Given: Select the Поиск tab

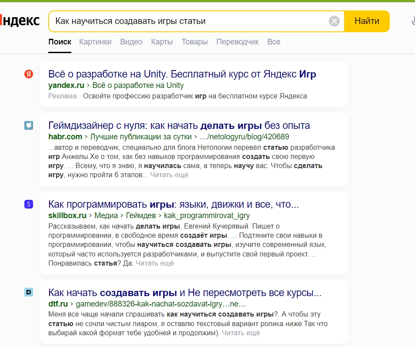Looking at the screenshot, I should click(60, 42).
